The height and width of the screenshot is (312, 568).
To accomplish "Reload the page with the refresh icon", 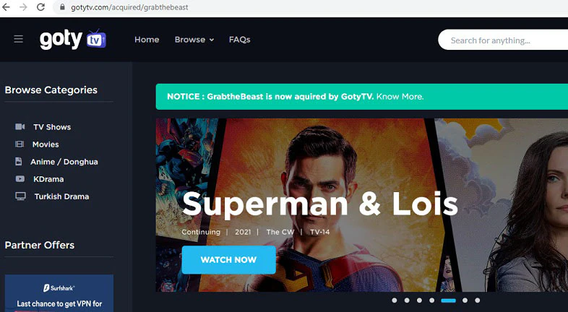I will (x=41, y=7).
